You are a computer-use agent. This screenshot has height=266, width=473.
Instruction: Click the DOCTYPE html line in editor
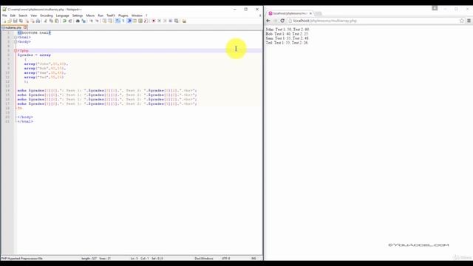[x=34, y=33]
